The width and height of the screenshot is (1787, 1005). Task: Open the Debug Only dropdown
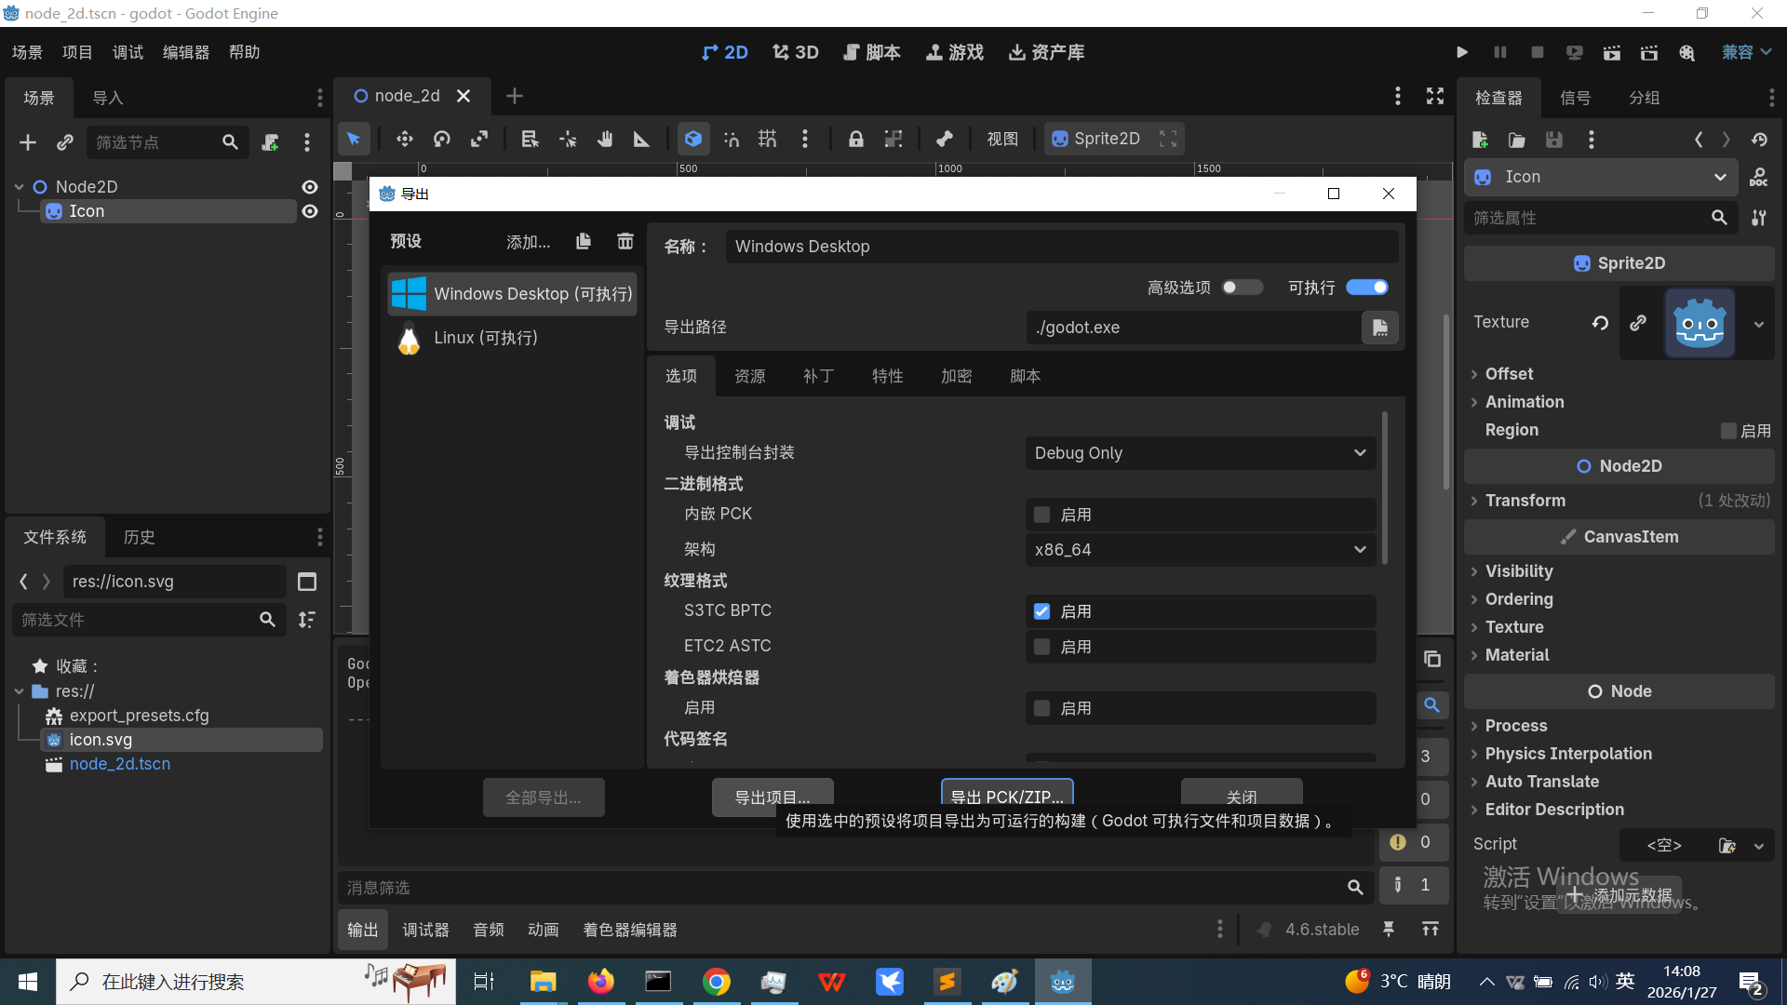click(1200, 453)
